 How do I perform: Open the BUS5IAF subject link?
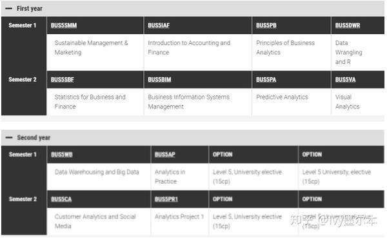(159, 25)
